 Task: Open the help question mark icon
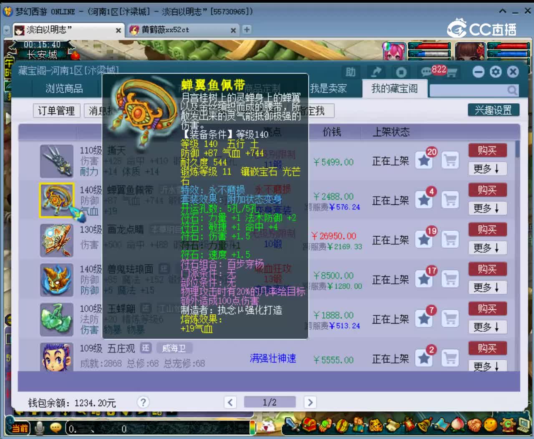[x=143, y=402]
